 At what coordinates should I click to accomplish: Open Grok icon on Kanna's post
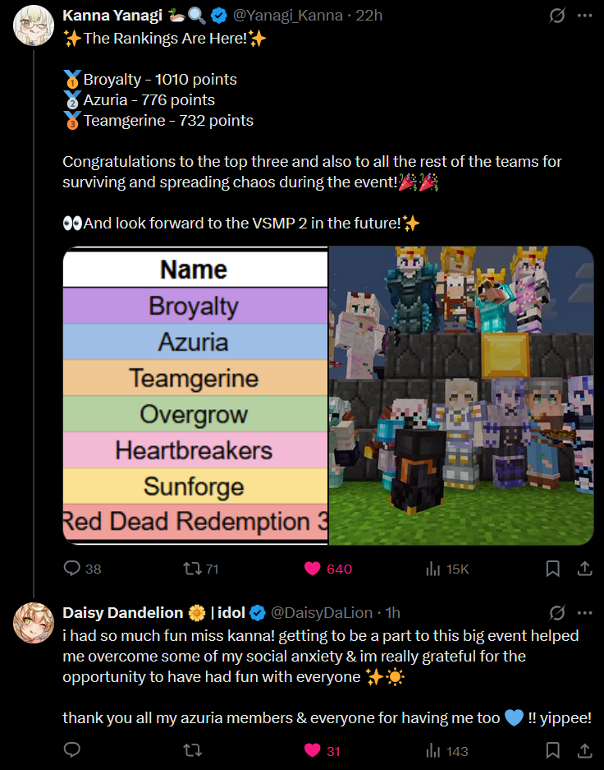(557, 16)
